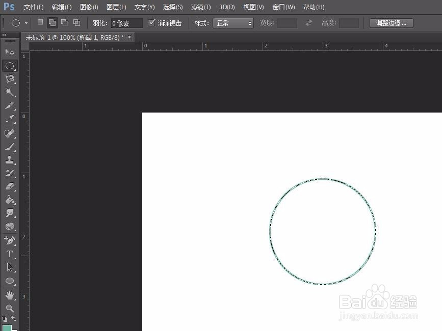Switch to the 未标题-1 document tab
Image resolution: width=442 pixels, height=331 pixels.
click(74, 37)
